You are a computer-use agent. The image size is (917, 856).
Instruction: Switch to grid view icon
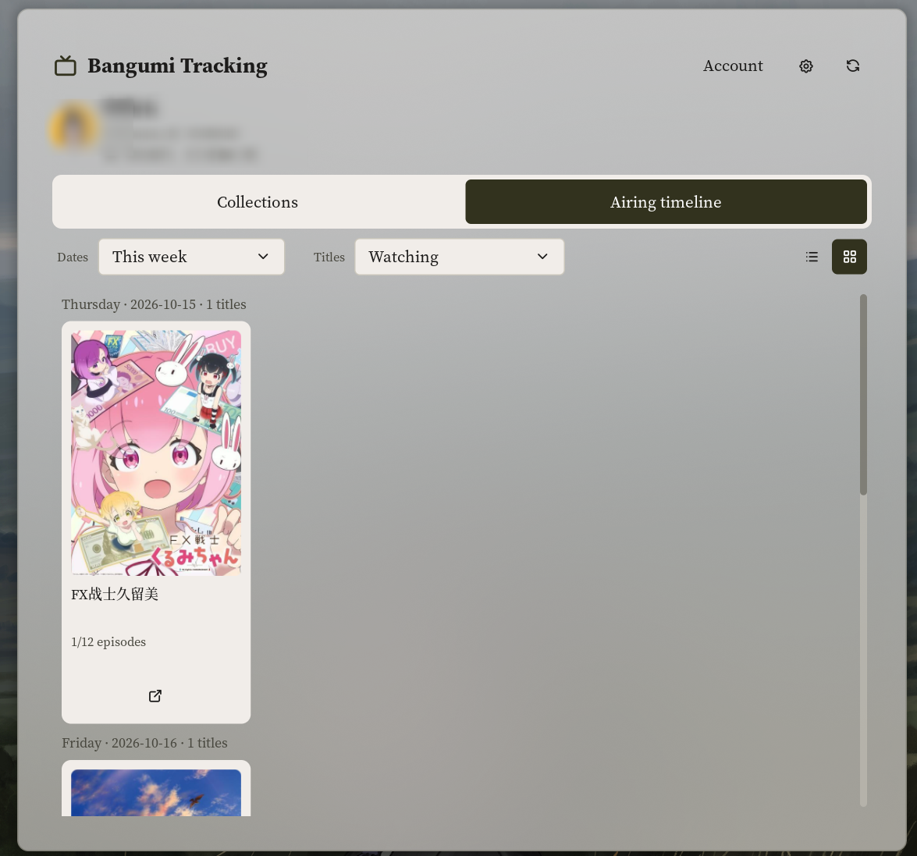click(849, 257)
